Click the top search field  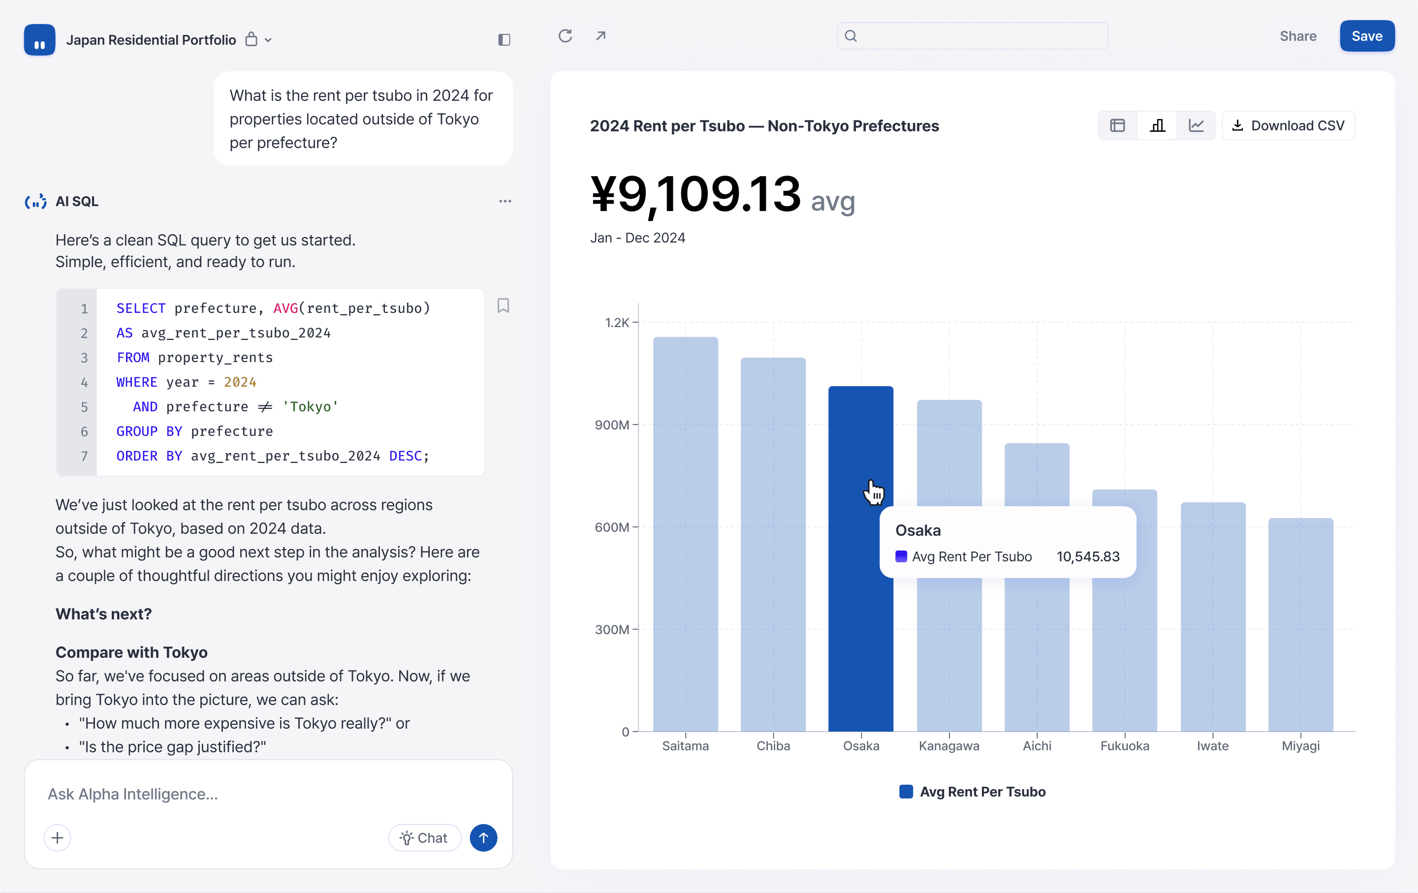point(972,36)
